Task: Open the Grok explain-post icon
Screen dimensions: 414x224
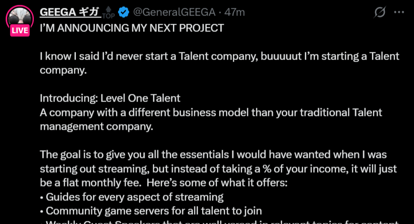Action: click(x=380, y=12)
